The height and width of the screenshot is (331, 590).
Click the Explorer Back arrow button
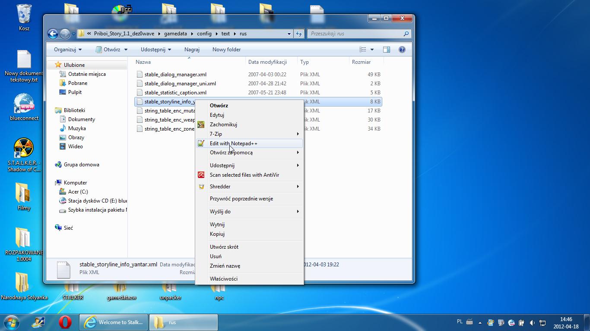pos(53,34)
